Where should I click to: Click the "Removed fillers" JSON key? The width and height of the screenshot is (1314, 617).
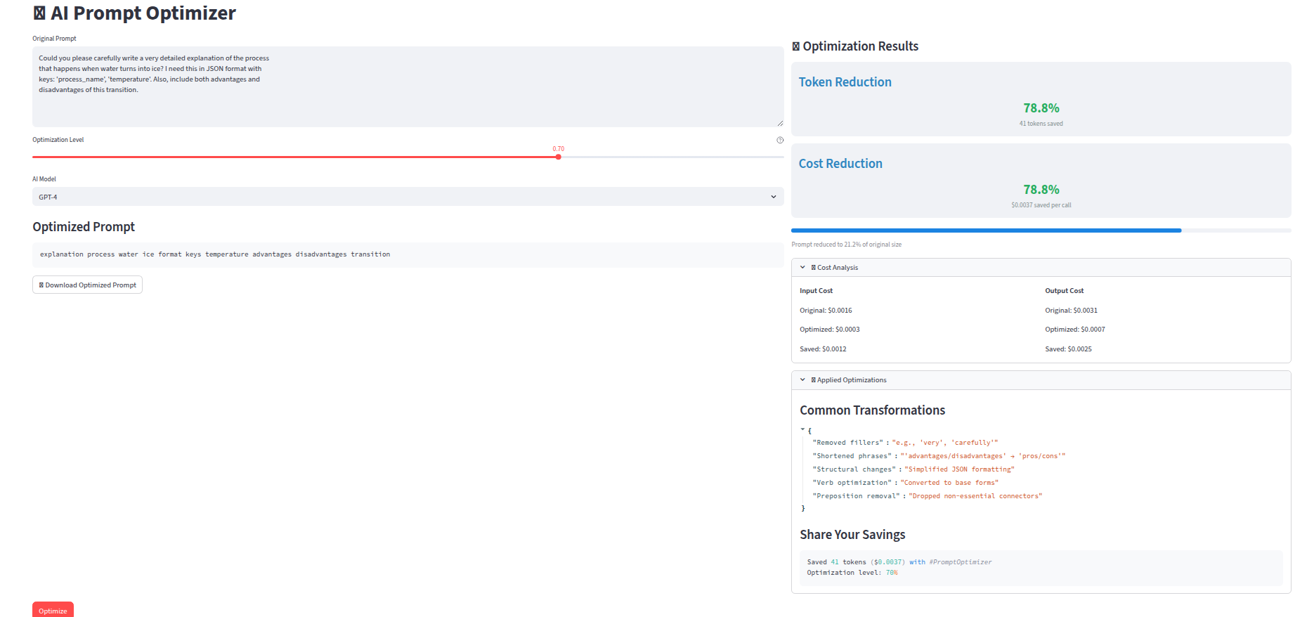coord(847,443)
